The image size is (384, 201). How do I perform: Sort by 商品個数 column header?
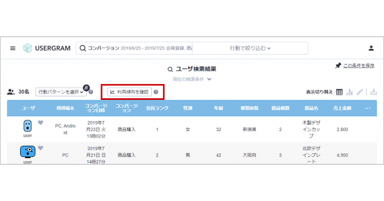coord(280,108)
